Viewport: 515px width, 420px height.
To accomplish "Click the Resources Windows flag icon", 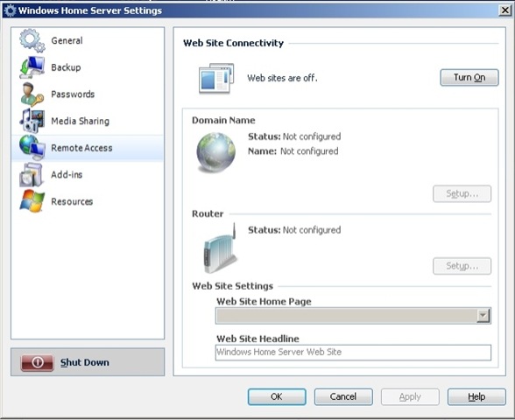I will coord(32,201).
